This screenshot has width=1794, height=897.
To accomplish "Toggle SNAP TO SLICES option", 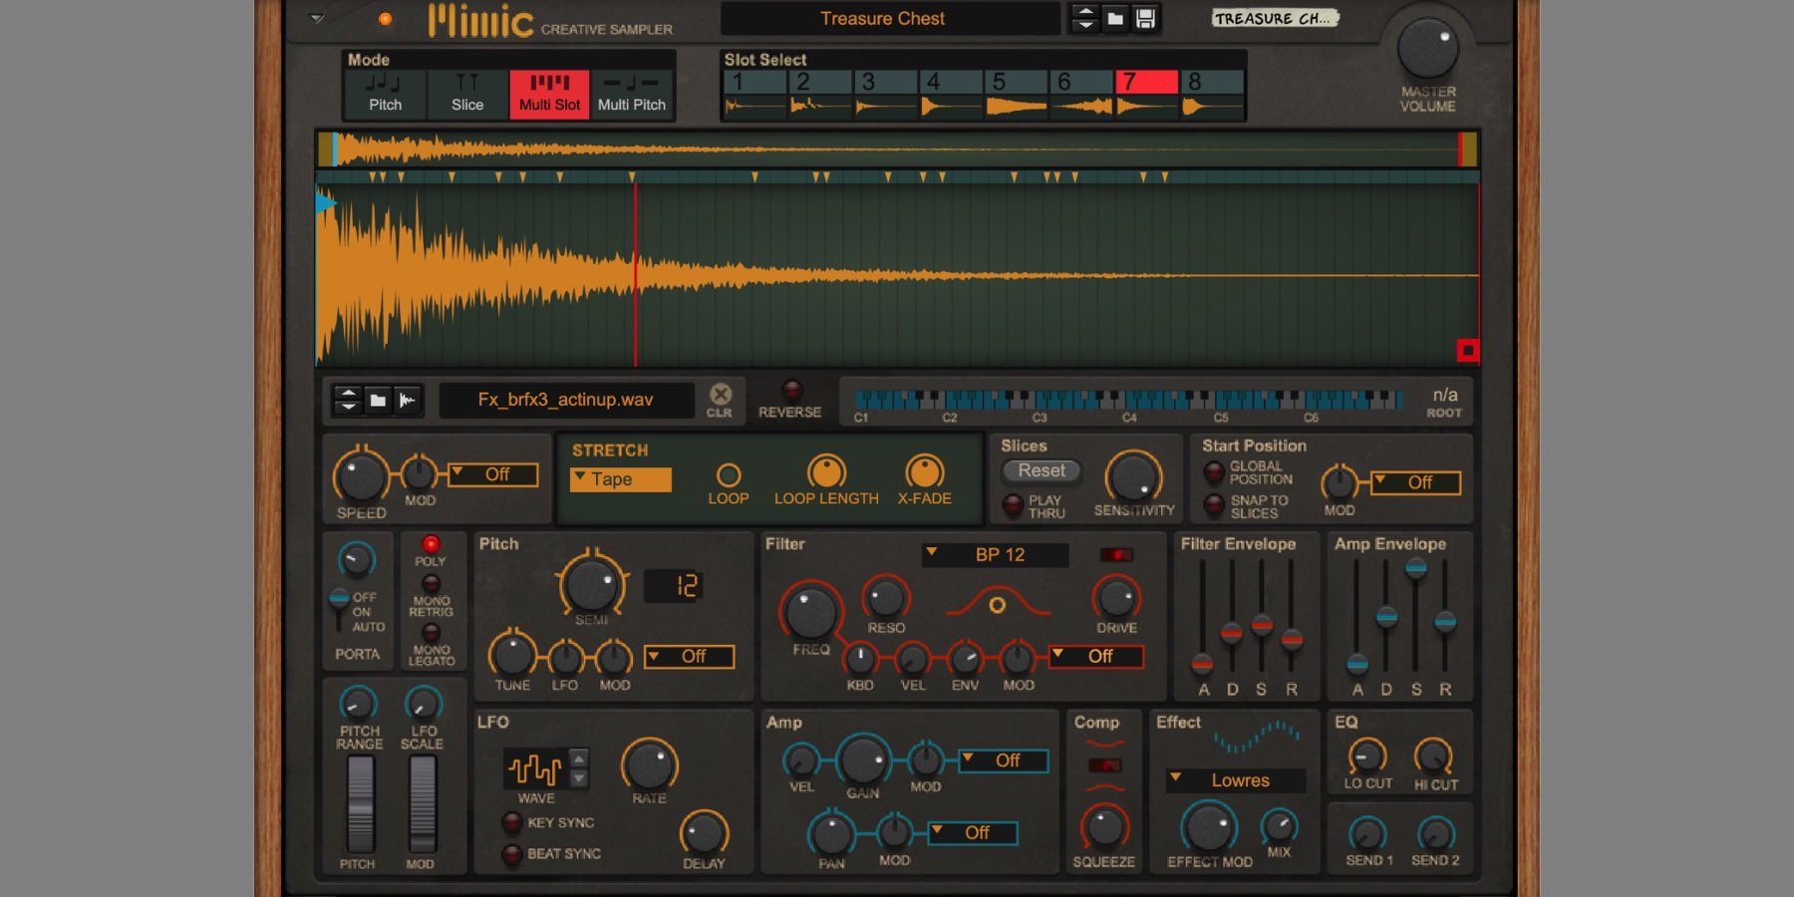I will tap(1214, 505).
